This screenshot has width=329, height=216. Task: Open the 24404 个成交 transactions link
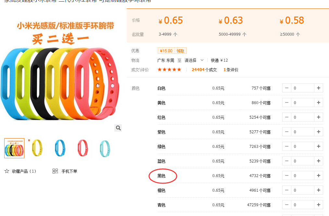click(204, 70)
